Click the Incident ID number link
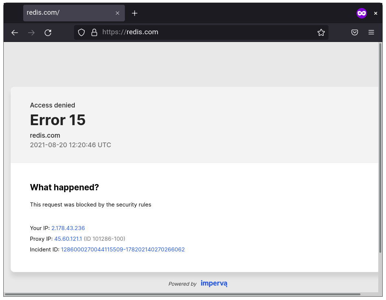Viewport: 386px width, 300px height. coord(123,250)
